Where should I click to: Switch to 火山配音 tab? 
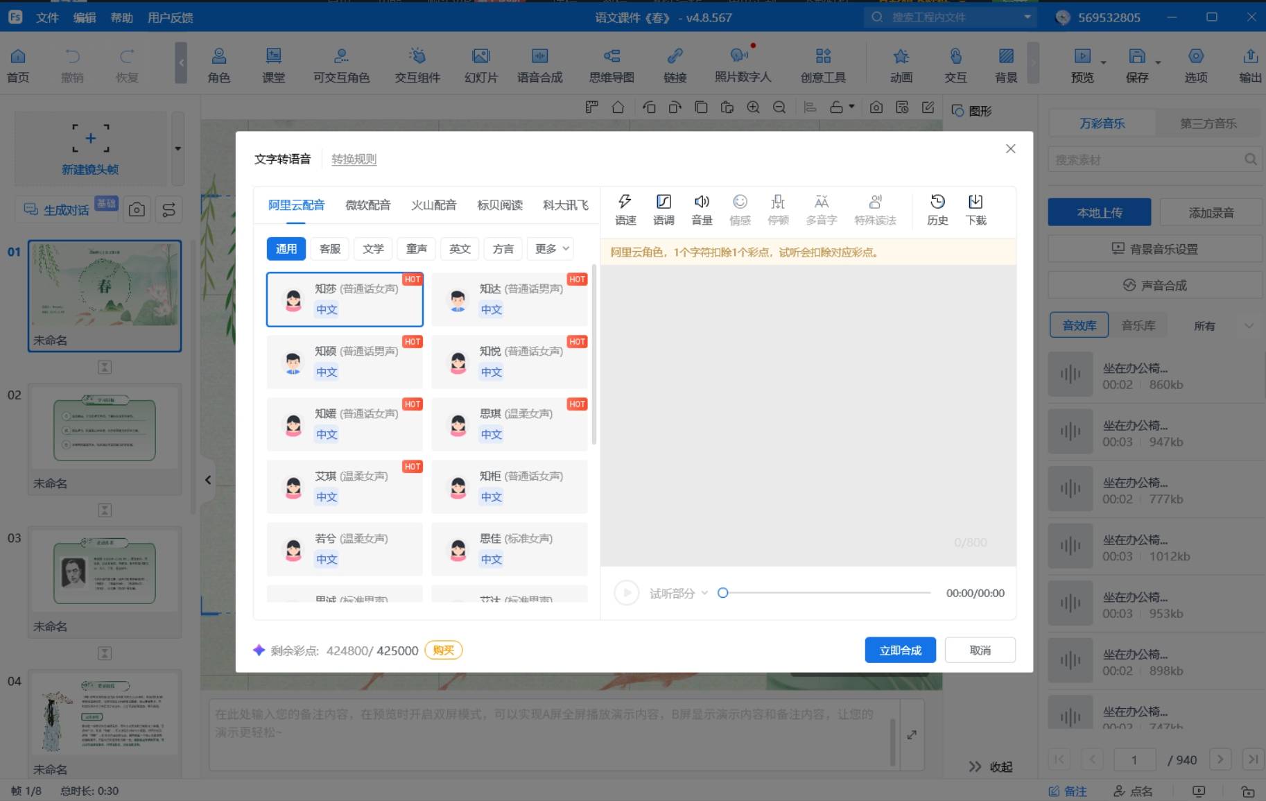[433, 205]
